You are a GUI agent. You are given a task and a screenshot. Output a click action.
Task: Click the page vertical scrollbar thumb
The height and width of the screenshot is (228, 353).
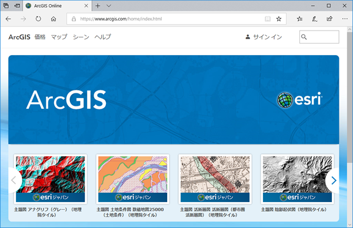point(349,97)
